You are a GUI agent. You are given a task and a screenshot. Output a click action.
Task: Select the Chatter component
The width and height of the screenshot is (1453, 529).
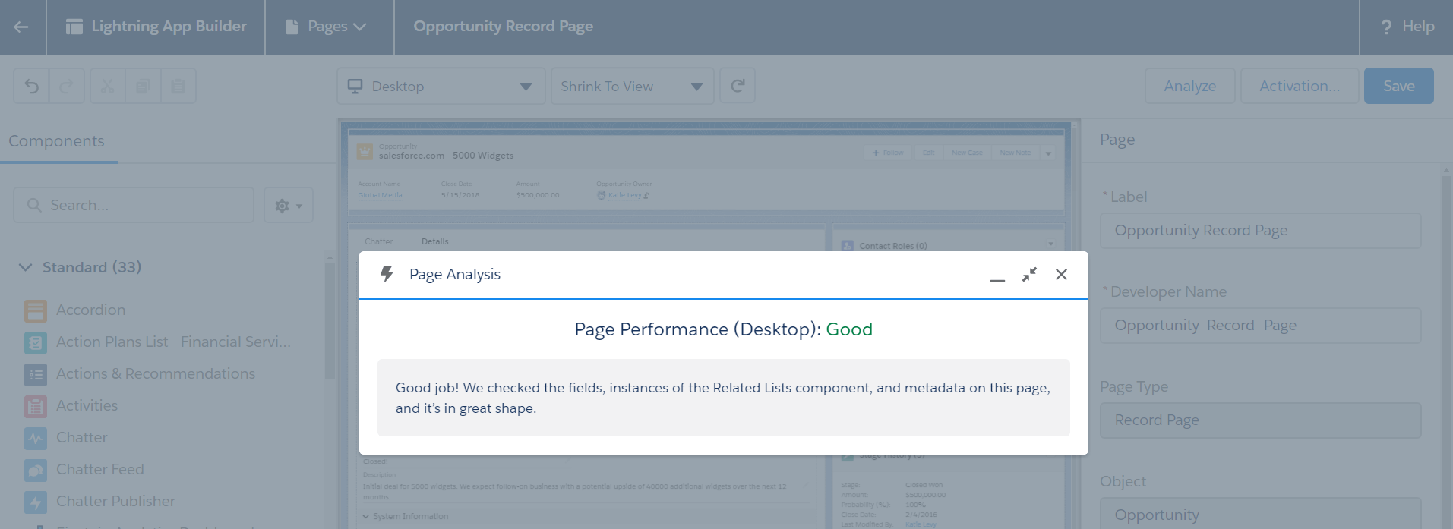click(66, 437)
